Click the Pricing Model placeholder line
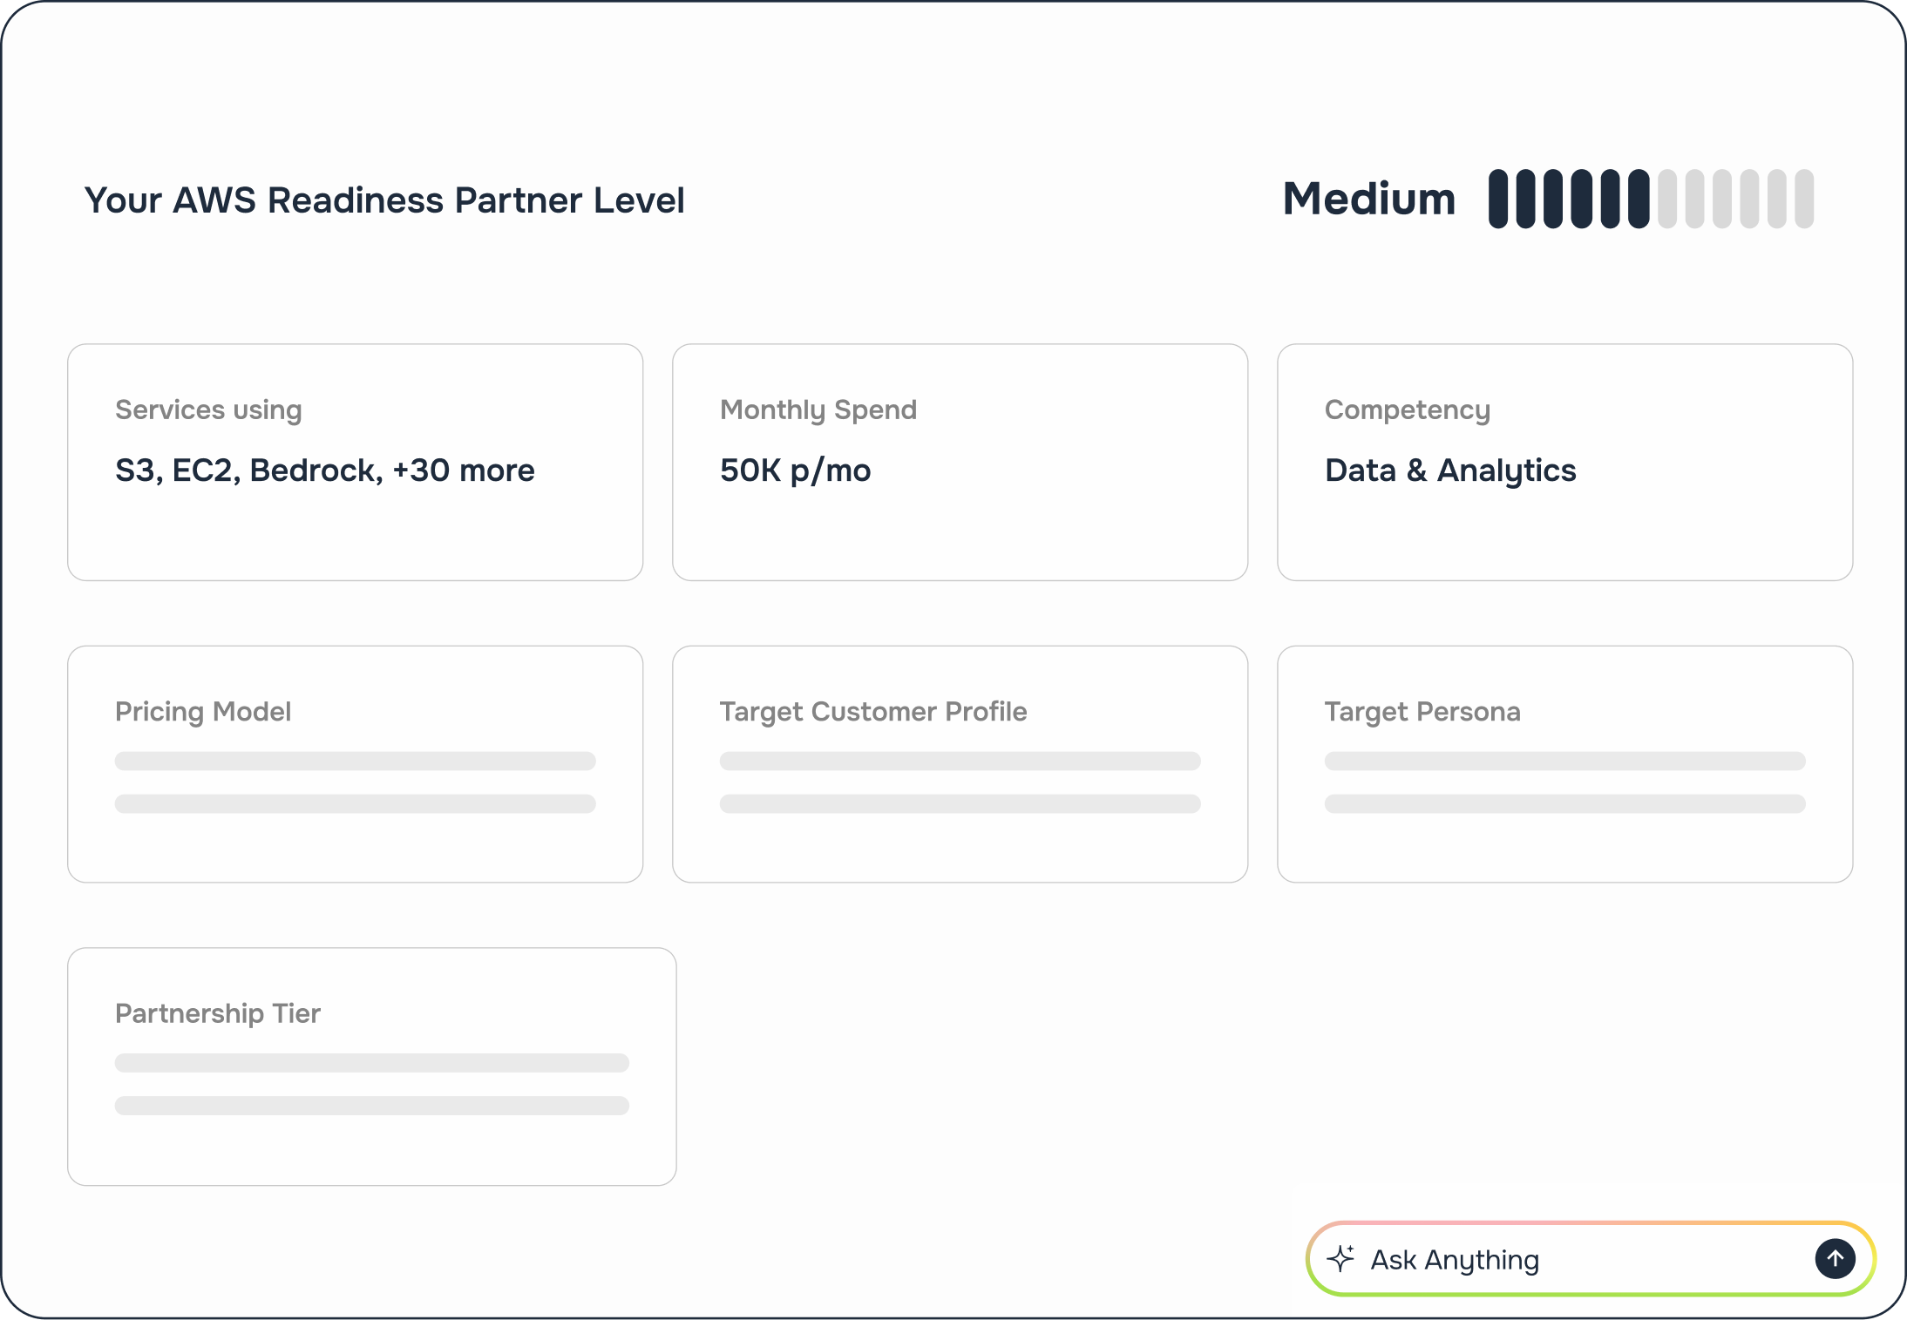The image size is (1907, 1320). point(354,760)
